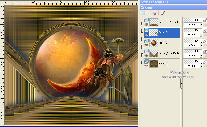Viewport: 207px width, 127px height.
Task: Click the Edit Selection brush icon
Action: pos(163,13)
